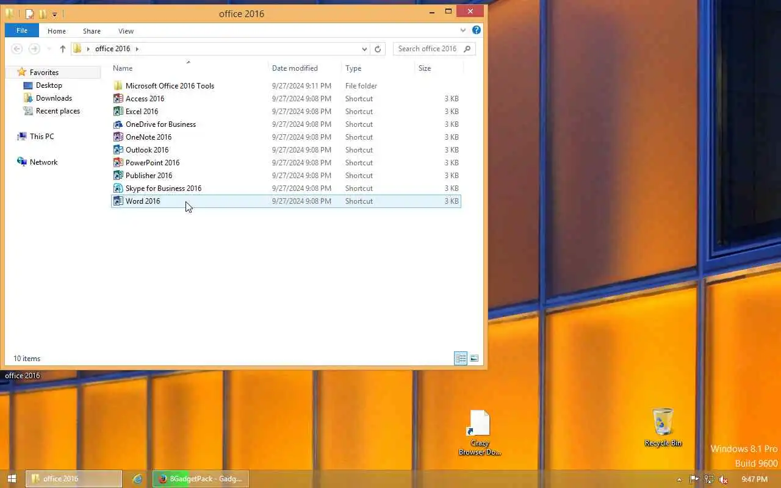Select Downloads in navigation pane
This screenshot has width=781, height=488.
coord(54,98)
